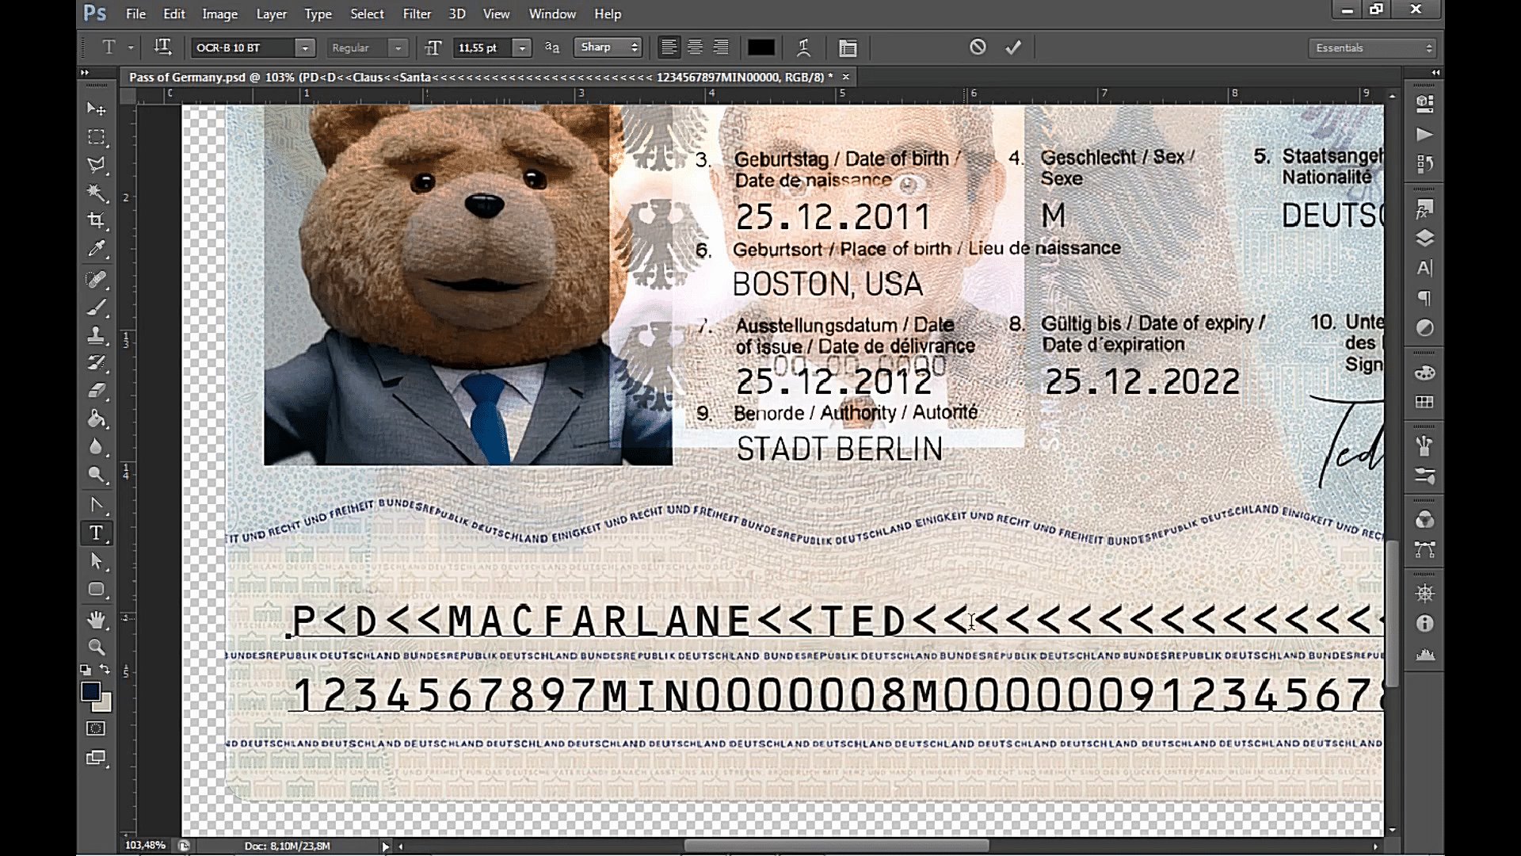Open the Essentials workspace dropdown

tap(1372, 48)
